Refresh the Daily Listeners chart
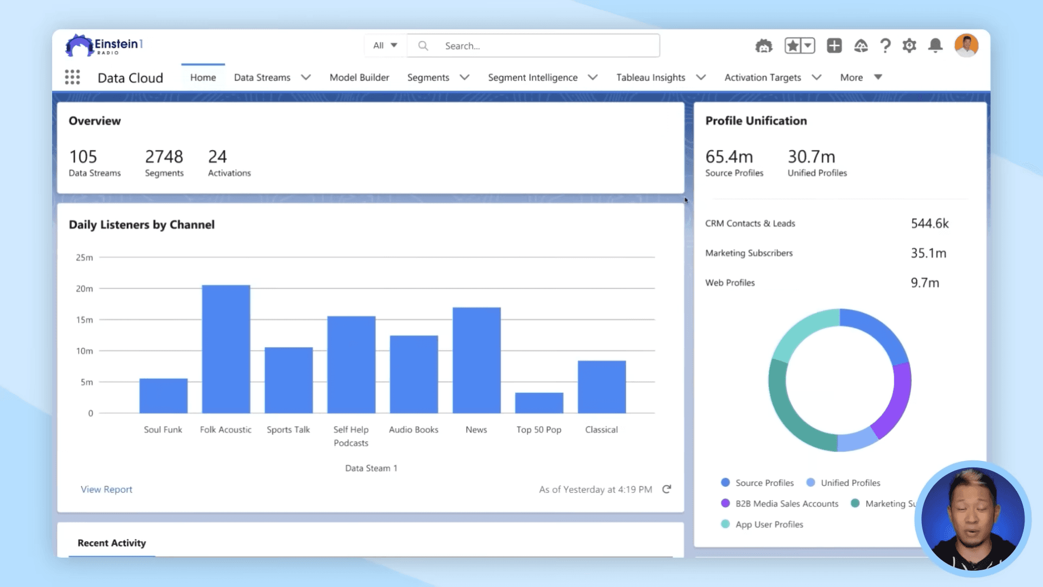The width and height of the screenshot is (1043, 587). (667, 489)
